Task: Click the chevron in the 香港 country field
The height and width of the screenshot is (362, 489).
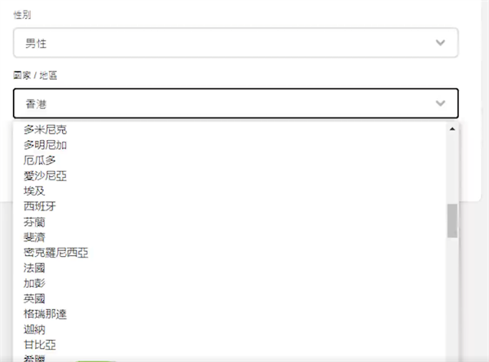Action: [441, 104]
